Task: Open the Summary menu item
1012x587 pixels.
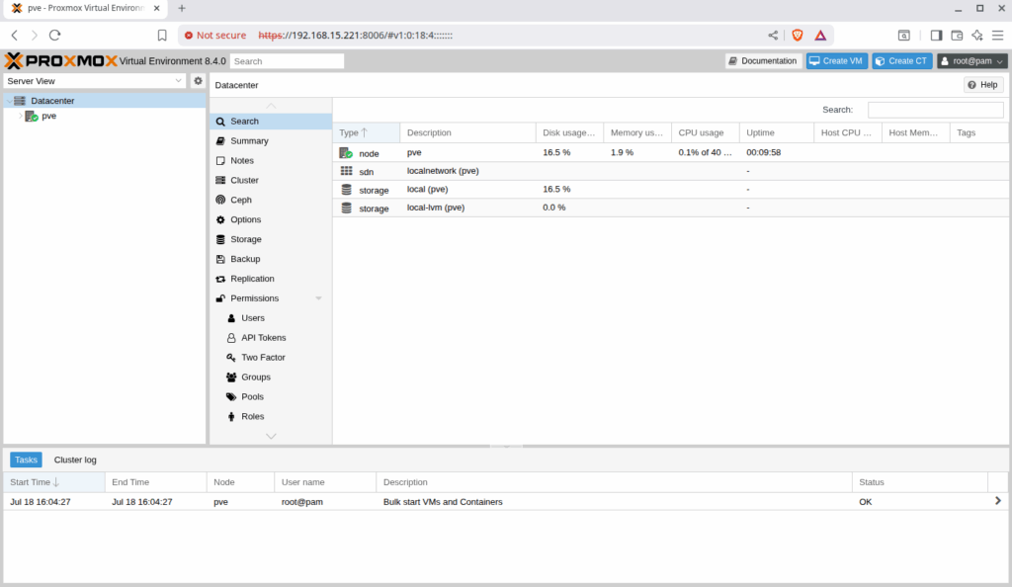Action: 271,140
